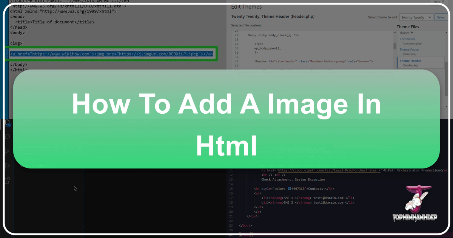Select the Theme Header file
The height and width of the screenshot is (238, 453).
tap(410, 61)
